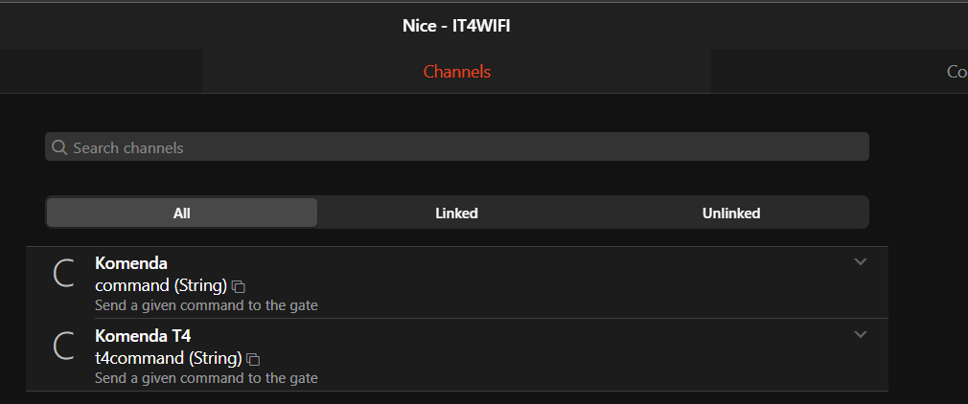Select the t4command (String) label

(169, 358)
